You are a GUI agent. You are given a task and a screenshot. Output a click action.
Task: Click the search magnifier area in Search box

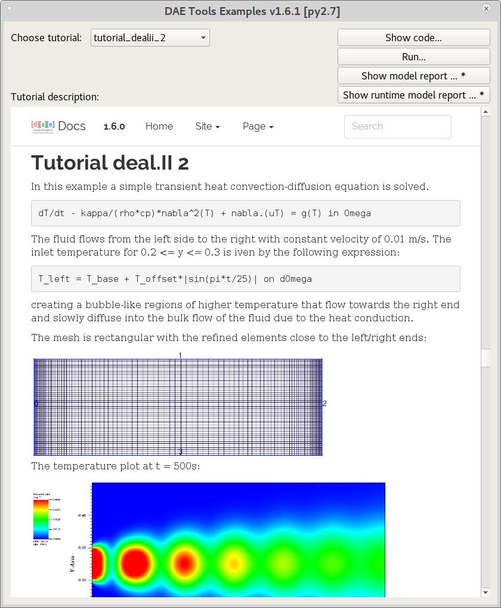tap(441, 127)
